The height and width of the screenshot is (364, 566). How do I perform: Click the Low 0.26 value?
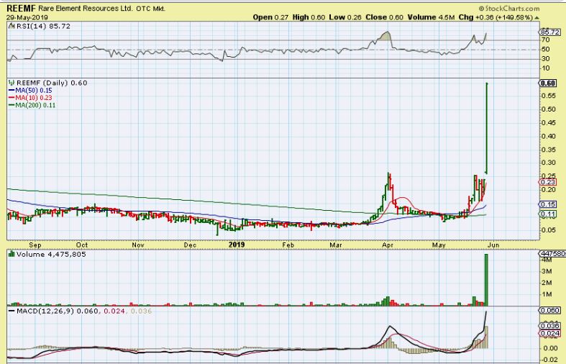[345, 17]
